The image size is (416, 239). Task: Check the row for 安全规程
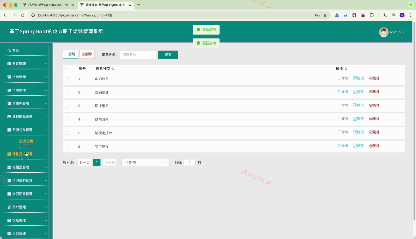coord(67,146)
